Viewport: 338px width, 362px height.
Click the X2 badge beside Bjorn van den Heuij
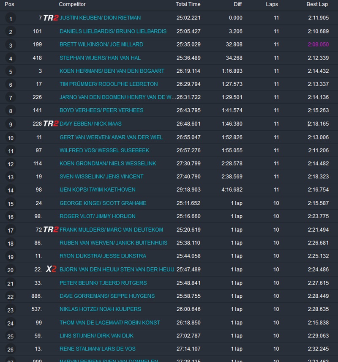click(51, 269)
